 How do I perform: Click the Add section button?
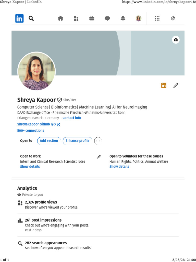coord(49,141)
